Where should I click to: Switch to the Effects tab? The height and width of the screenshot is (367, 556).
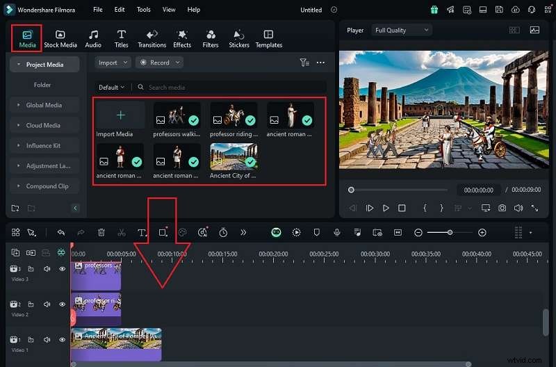tap(182, 38)
